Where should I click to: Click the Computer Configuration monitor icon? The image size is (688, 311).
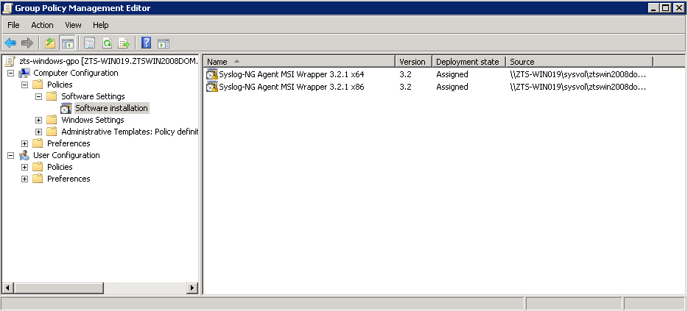click(24, 73)
